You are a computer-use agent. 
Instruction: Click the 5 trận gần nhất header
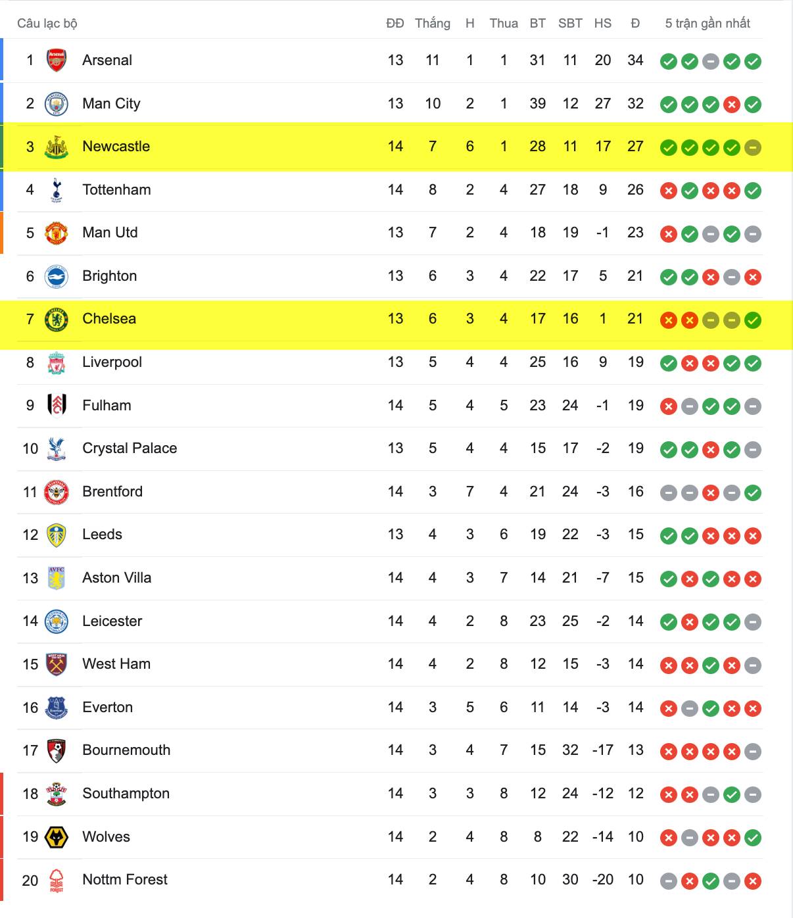coord(708,23)
